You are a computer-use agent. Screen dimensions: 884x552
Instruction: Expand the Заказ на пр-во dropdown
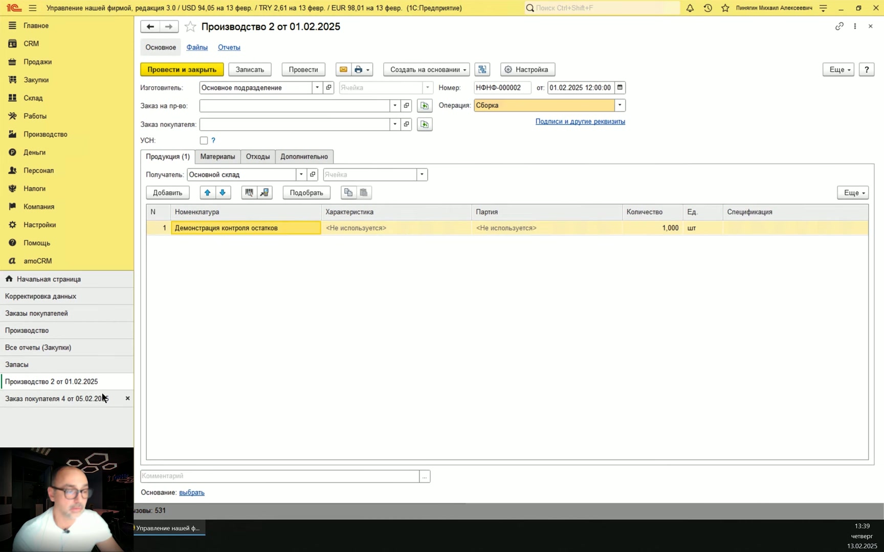tap(395, 106)
